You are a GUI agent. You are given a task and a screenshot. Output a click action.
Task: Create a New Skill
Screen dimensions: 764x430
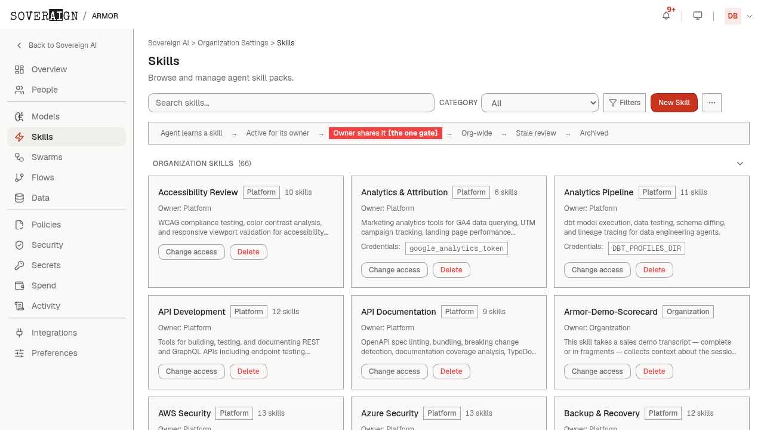674,103
